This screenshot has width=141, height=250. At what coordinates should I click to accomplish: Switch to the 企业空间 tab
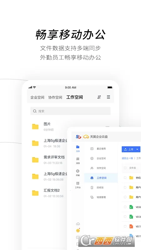(x=37, y=97)
